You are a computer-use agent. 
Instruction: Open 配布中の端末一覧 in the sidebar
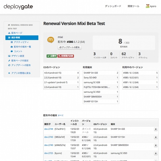(22, 47)
